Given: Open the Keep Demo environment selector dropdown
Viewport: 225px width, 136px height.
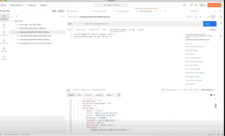Looking at the screenshot, I should [203, 11].
